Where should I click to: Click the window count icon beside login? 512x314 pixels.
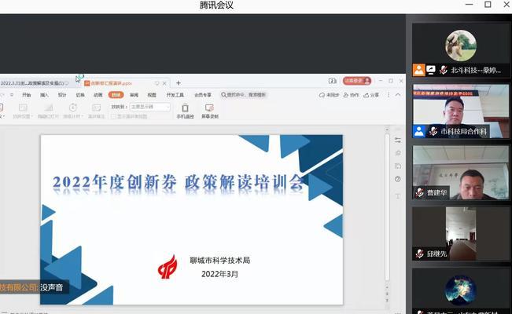[333, 81]
